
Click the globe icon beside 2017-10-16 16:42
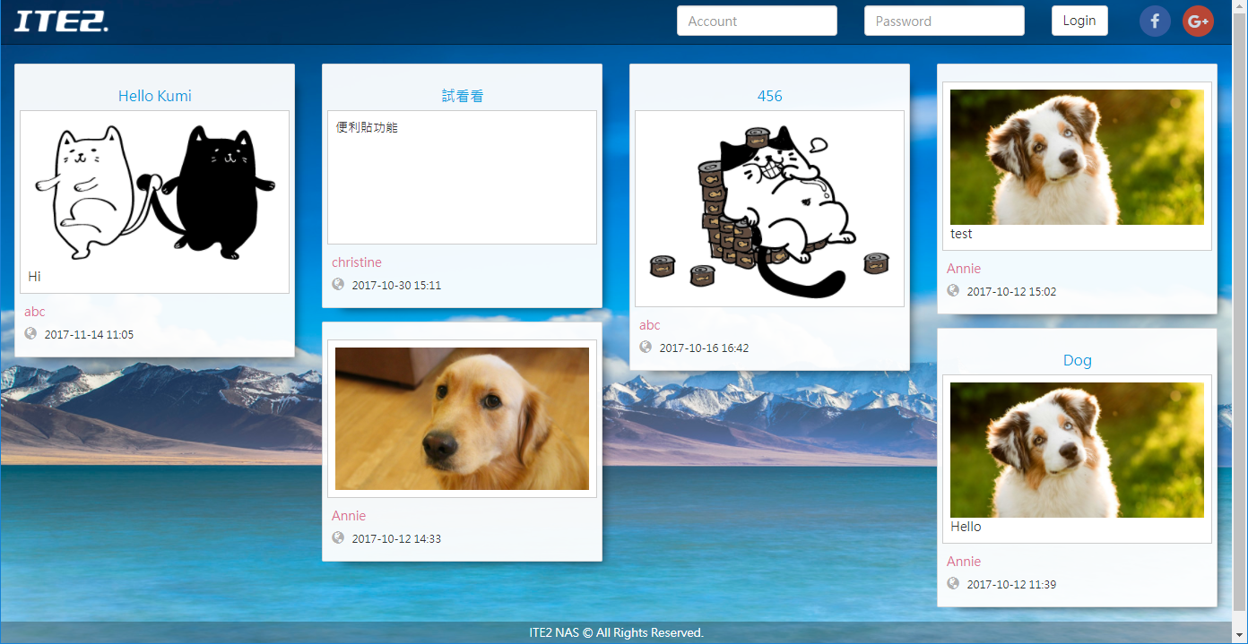(x=646, y=347)
